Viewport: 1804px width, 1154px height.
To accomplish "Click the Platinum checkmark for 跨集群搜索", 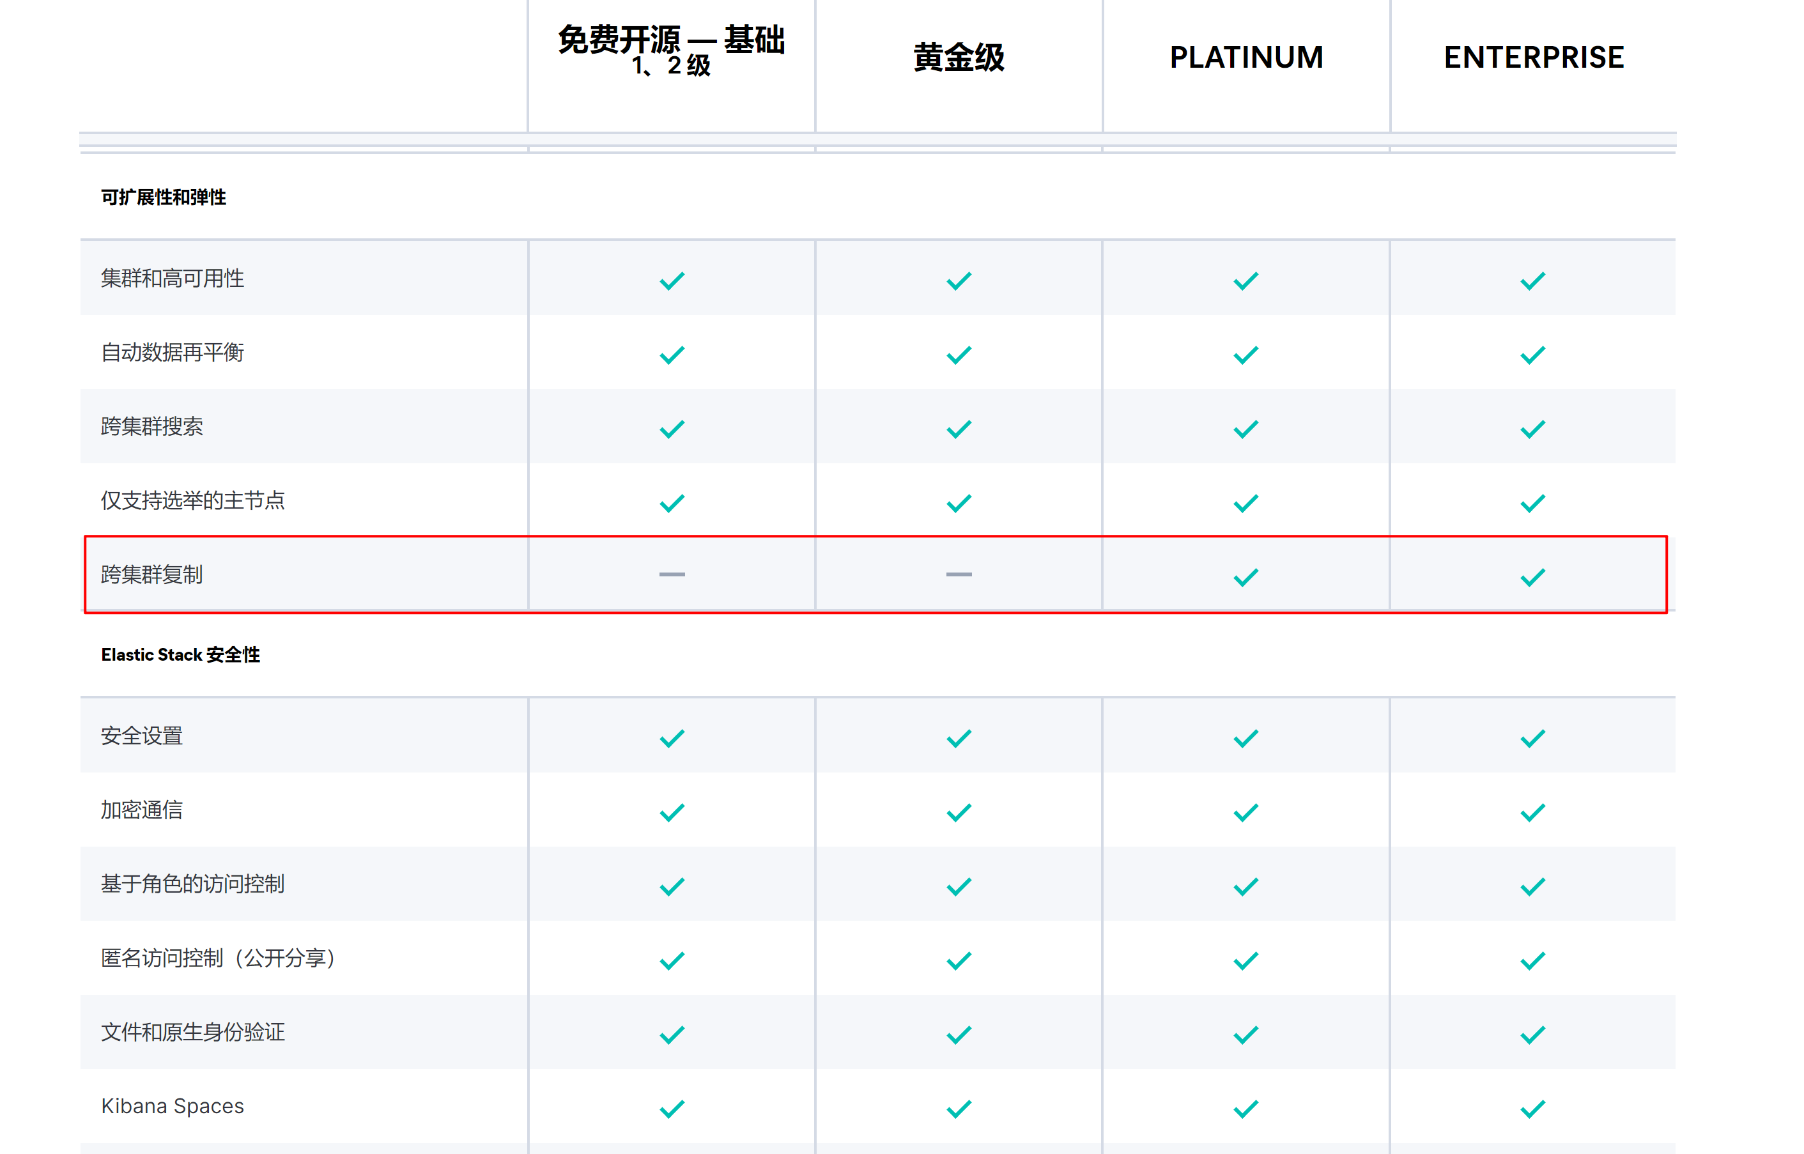I will [x=1245, y=429].
